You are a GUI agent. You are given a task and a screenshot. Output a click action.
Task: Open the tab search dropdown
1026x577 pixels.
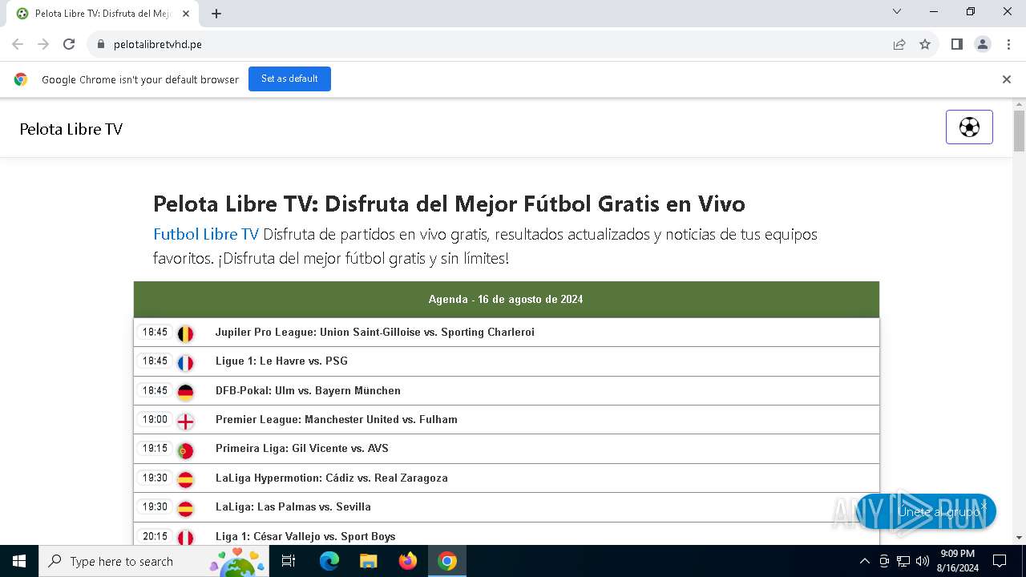pos(897,11)
